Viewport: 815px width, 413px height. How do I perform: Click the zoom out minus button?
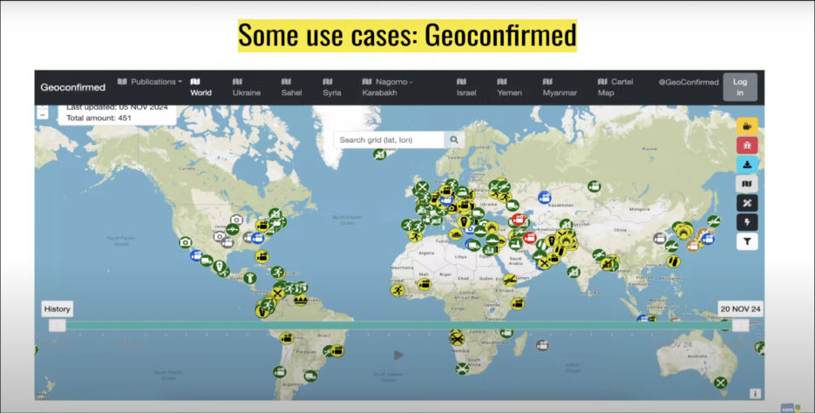(x=43, y=114)
